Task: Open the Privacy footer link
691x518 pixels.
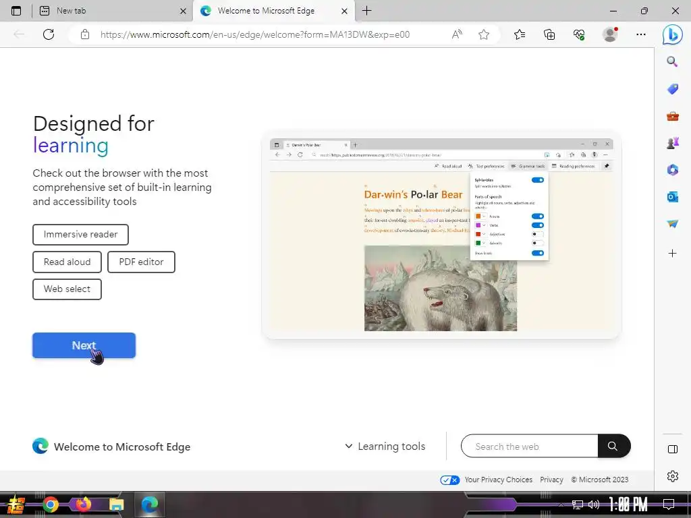Action: 551,480
